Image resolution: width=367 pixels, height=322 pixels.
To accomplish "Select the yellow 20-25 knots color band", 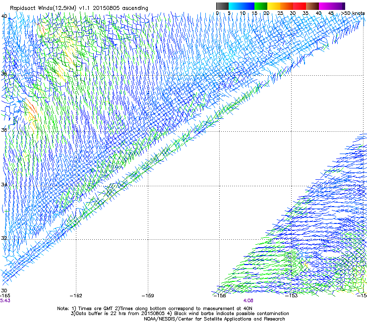I will pos(274,6).
